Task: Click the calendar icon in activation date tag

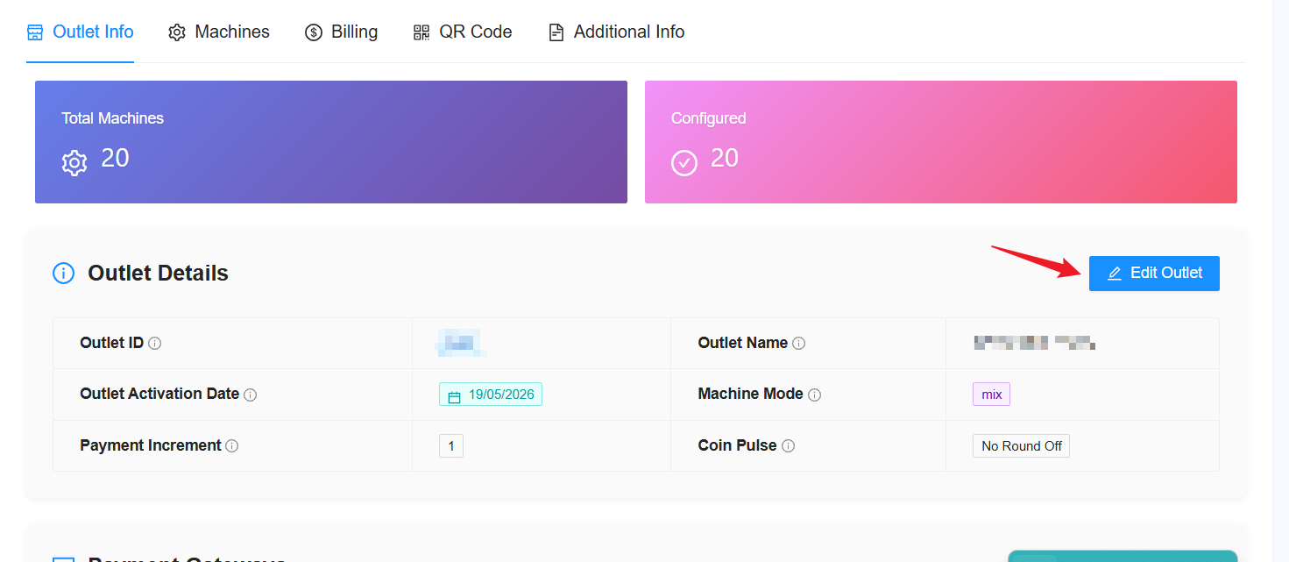Action: coord(454,396)
